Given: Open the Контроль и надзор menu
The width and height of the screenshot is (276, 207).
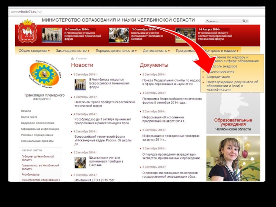Looking at the screenshot, I should coord(221,51).
